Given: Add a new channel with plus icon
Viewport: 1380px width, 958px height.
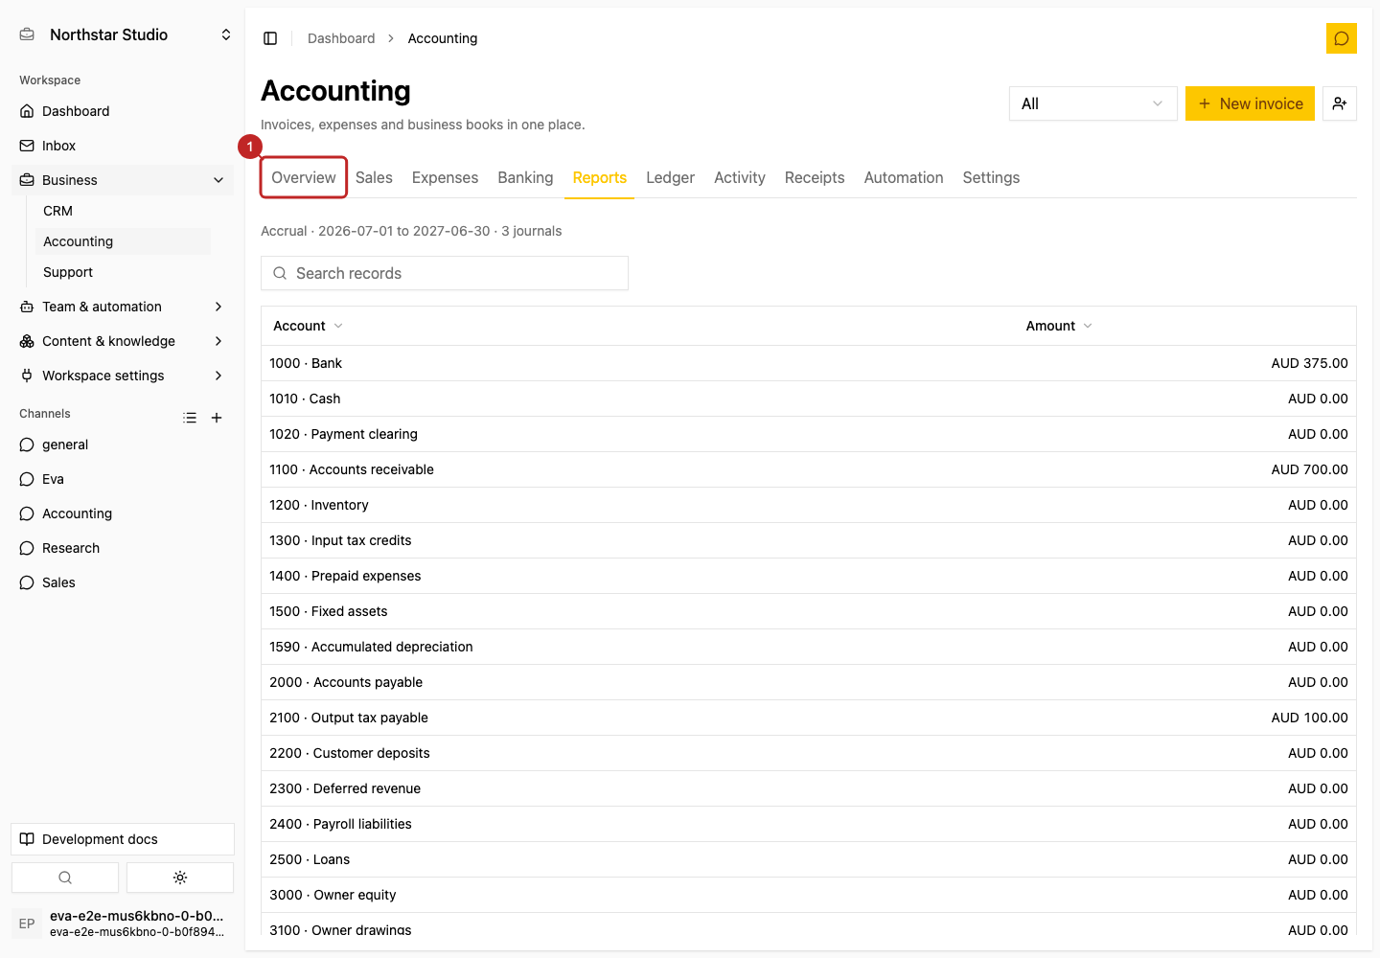Looking at the screenshot, I should tap(217, 418).
